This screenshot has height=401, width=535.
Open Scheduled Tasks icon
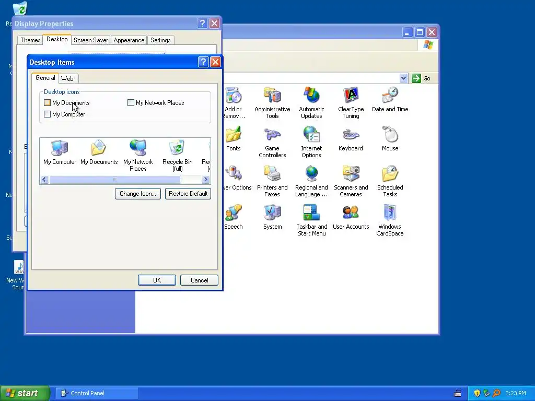(390, 181)
